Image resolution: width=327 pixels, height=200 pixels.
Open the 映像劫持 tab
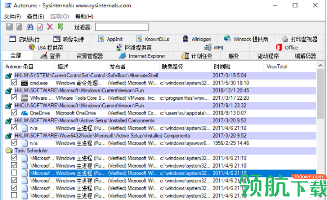click(68, 39)
